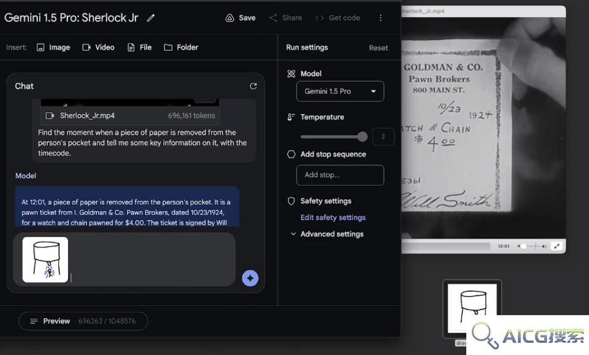Click the refresh icon in the Chat header
The width and height of the screenshot is (589, 355).
(x=253, y=86)
